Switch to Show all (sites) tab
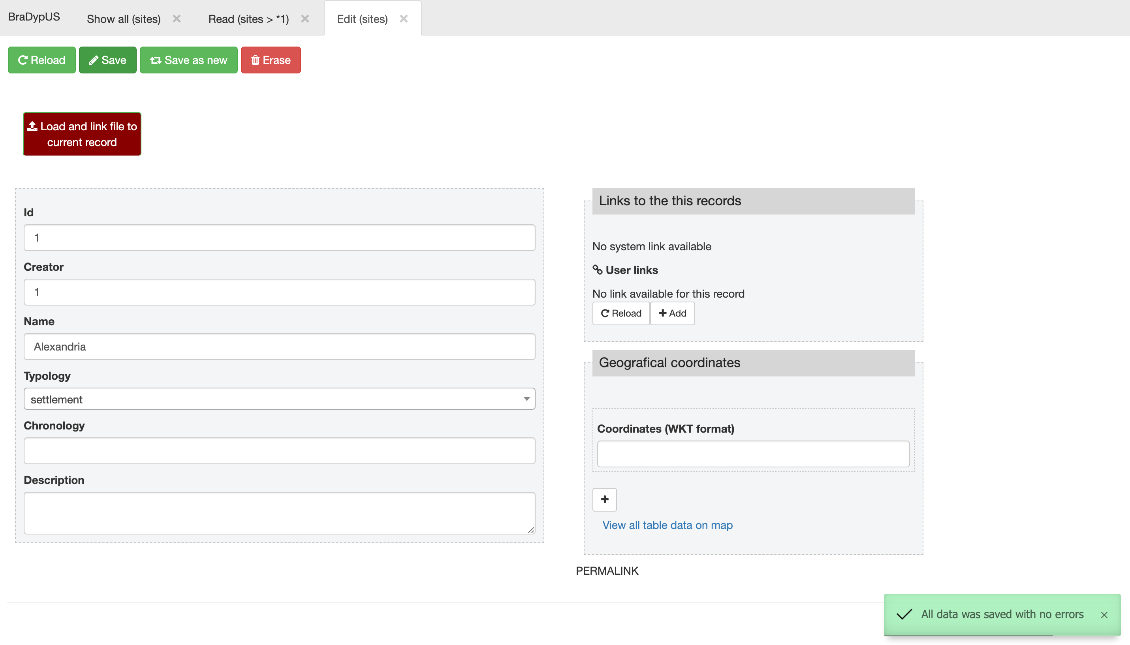 point(124,19)
